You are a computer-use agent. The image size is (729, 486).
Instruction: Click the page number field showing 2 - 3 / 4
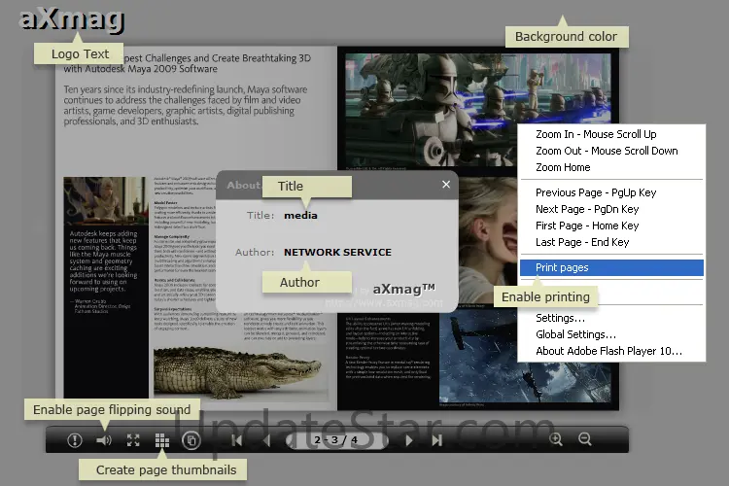pos(336,440)
